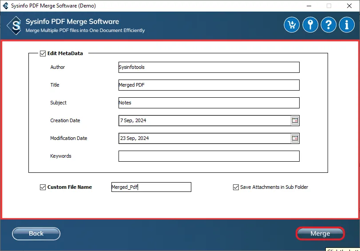Select the Subject input box
Screen dimensions: 360x251
tap(209, 103)
